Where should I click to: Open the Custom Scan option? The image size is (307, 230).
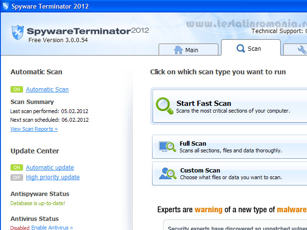[230, 173]
